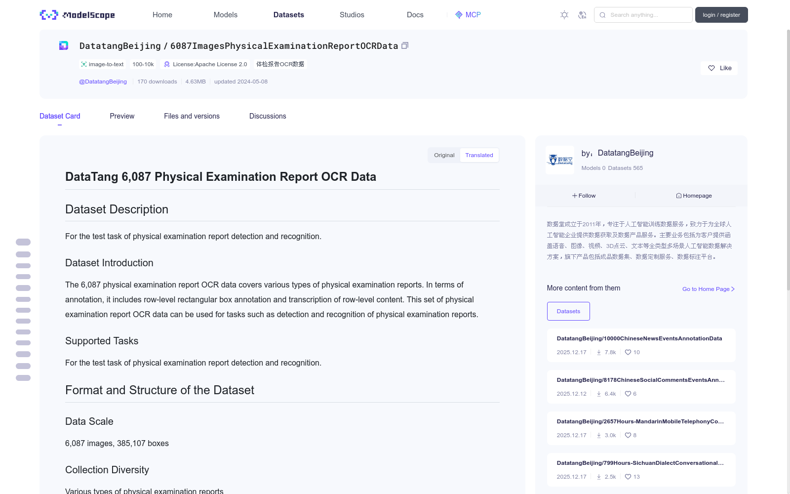Select the Datasets filter under More content
The width and height of the screenshot is (790, 494).
tap(568, 311)
